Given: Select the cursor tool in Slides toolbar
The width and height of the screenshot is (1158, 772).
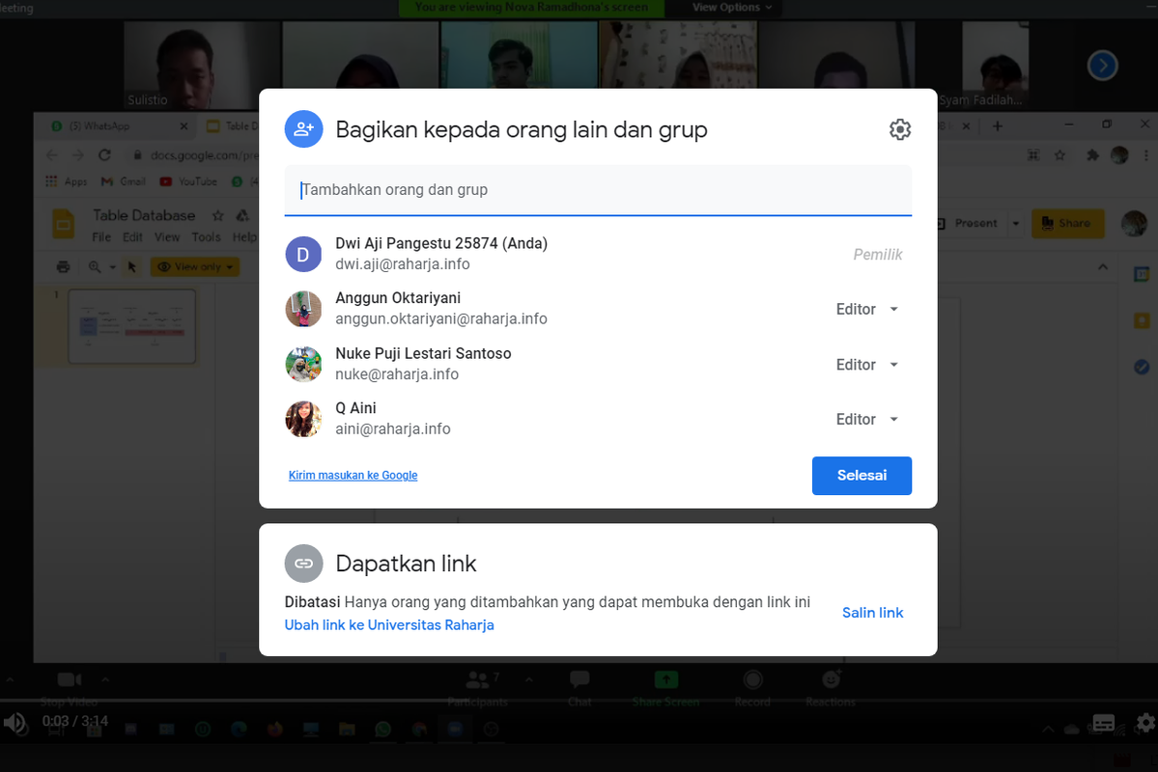Looking at the screenshot, I should pos(132,267).
